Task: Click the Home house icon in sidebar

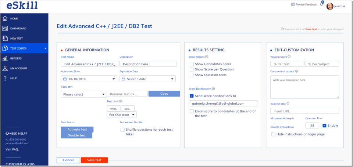Action: (x=5, y=18)
